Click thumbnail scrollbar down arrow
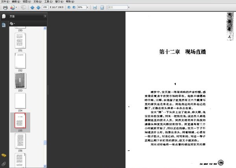This screenshot has height=168, width=236. click(x=45, y=166)
